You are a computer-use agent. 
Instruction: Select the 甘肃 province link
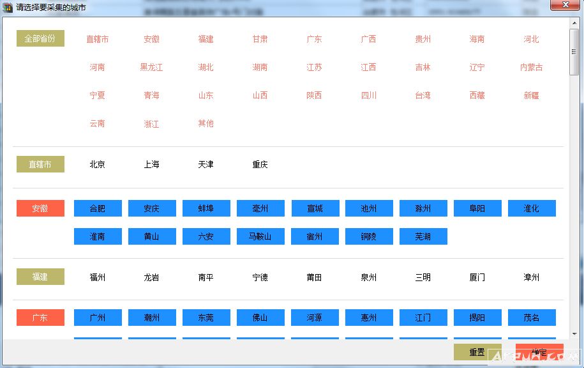pyautogui.click(x=260, y=39)
